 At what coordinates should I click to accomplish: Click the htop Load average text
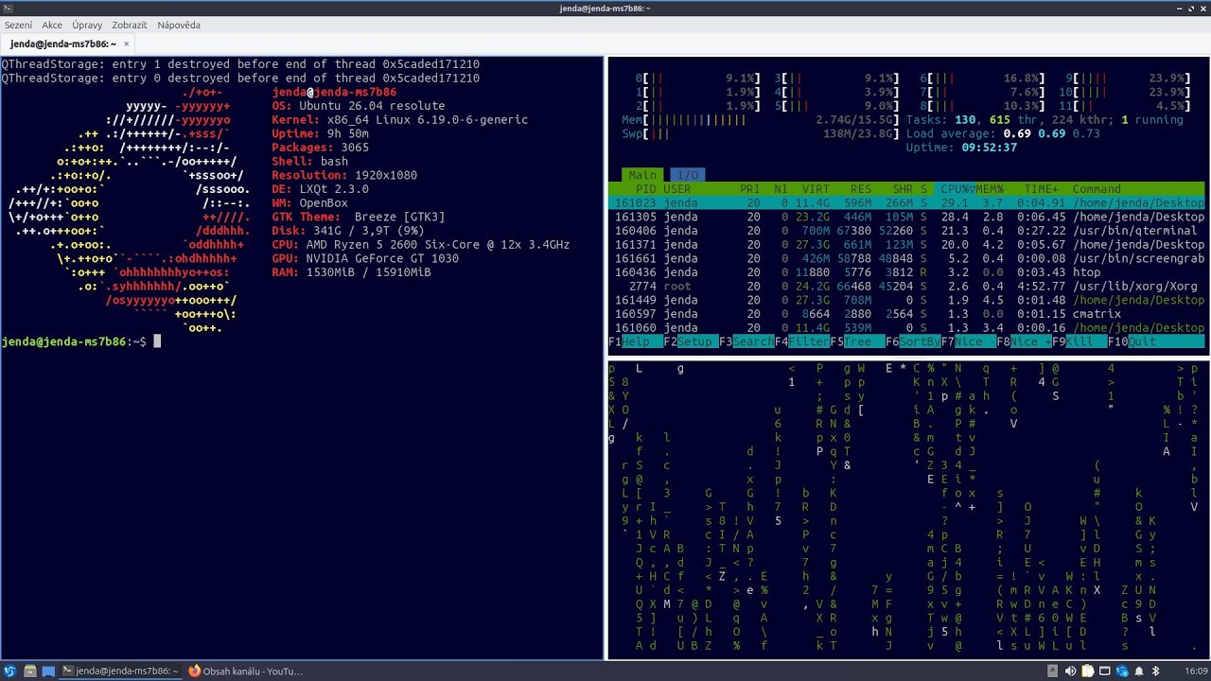1003,134
